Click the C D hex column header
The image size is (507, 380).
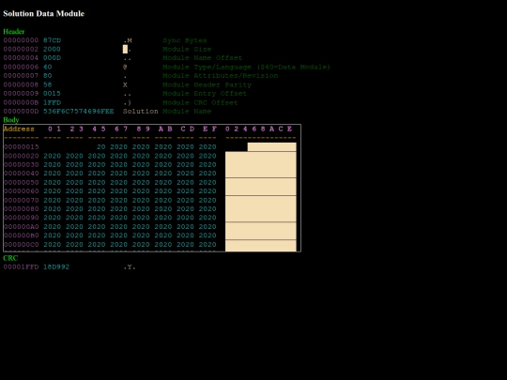(x=188, y=129)
